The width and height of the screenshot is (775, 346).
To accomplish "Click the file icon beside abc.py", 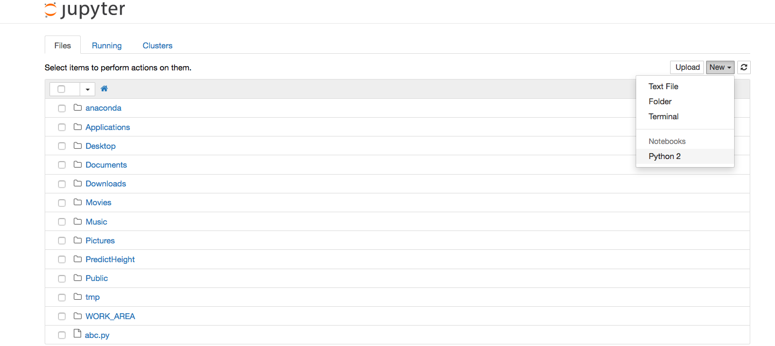I will point(77,334).
